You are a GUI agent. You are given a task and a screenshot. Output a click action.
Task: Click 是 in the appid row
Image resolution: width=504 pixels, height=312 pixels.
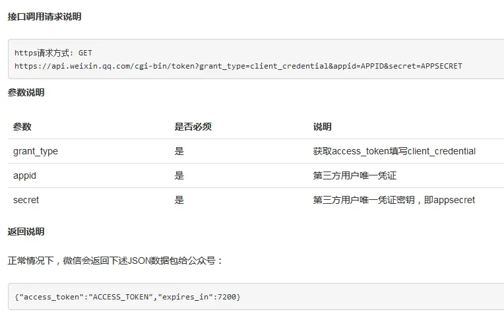tap(179, 175)
